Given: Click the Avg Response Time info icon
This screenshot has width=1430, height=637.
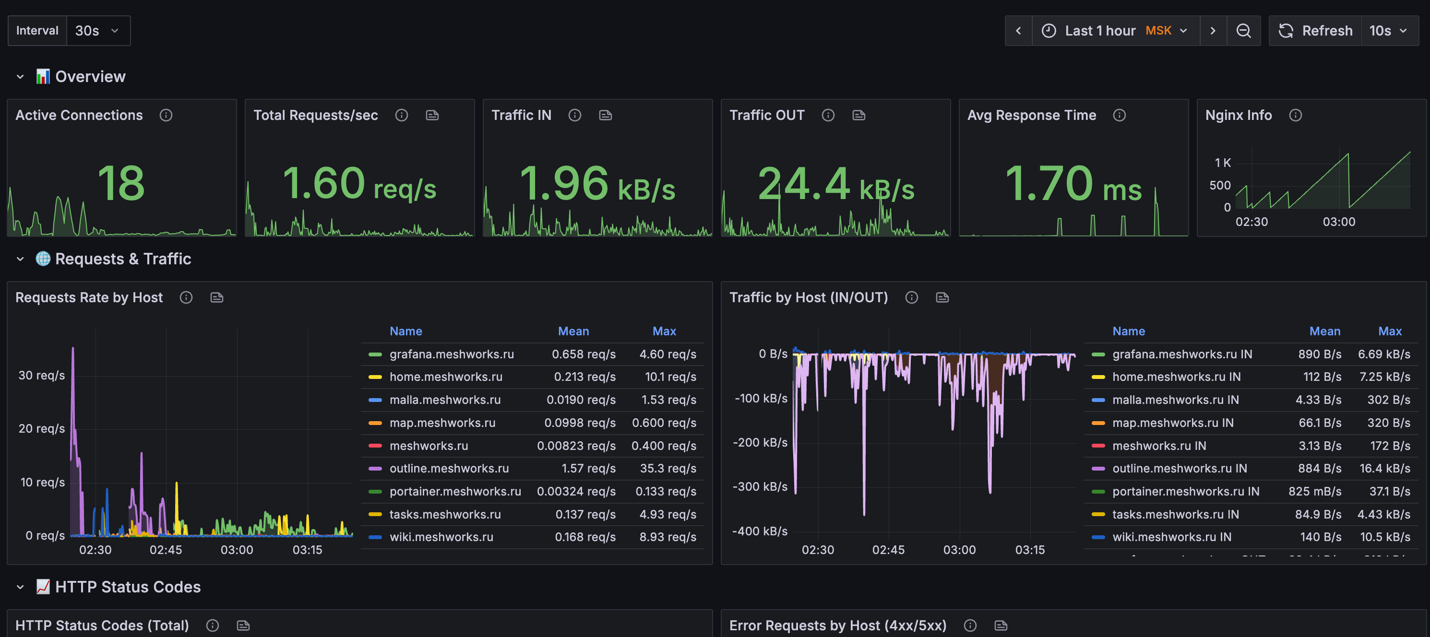Looking at the screenshot, I should [1119, 115].
